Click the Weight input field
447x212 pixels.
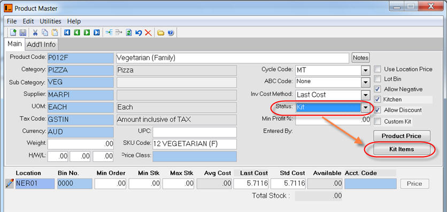coord(80,144)
